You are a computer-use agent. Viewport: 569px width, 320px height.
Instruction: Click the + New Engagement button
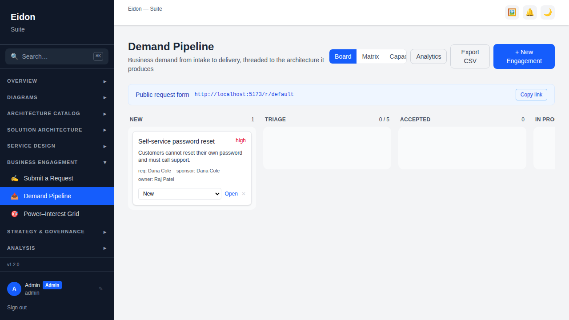pyautogui.click(x=524, y=56)
